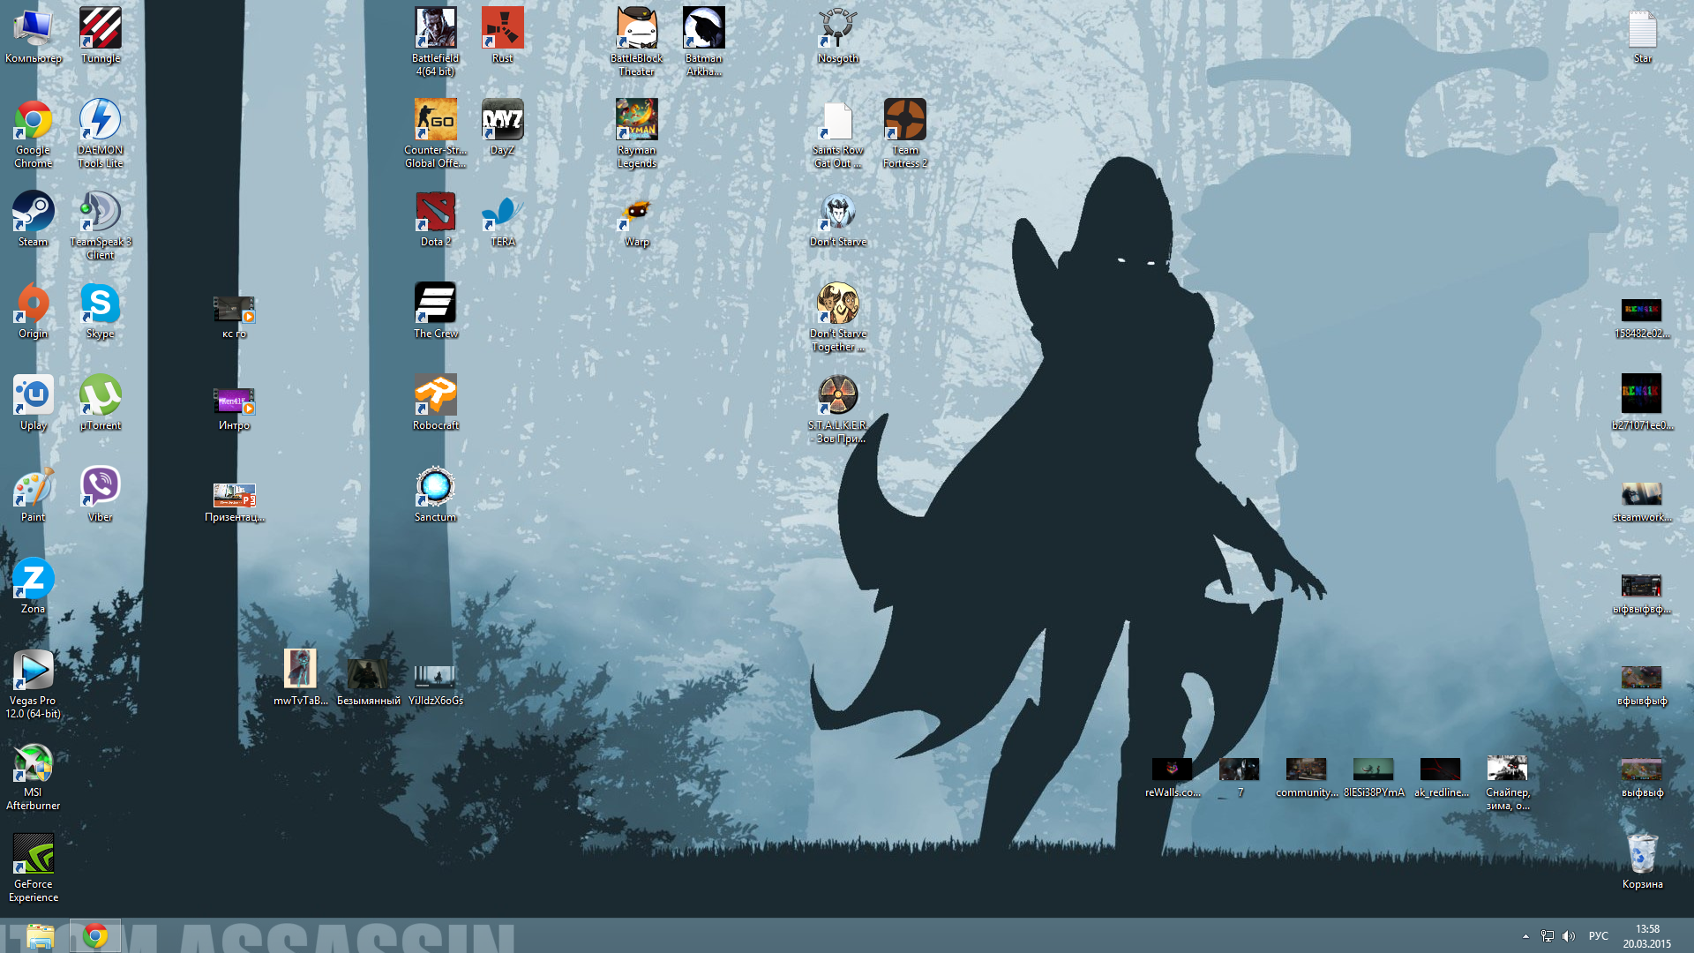Open the TERA game shortcut
This screenshot has width=1694, height=953.
point(503,219)
